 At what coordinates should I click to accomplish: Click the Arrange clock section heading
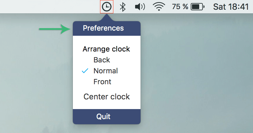pyautogui.click(x=106, y=49)
